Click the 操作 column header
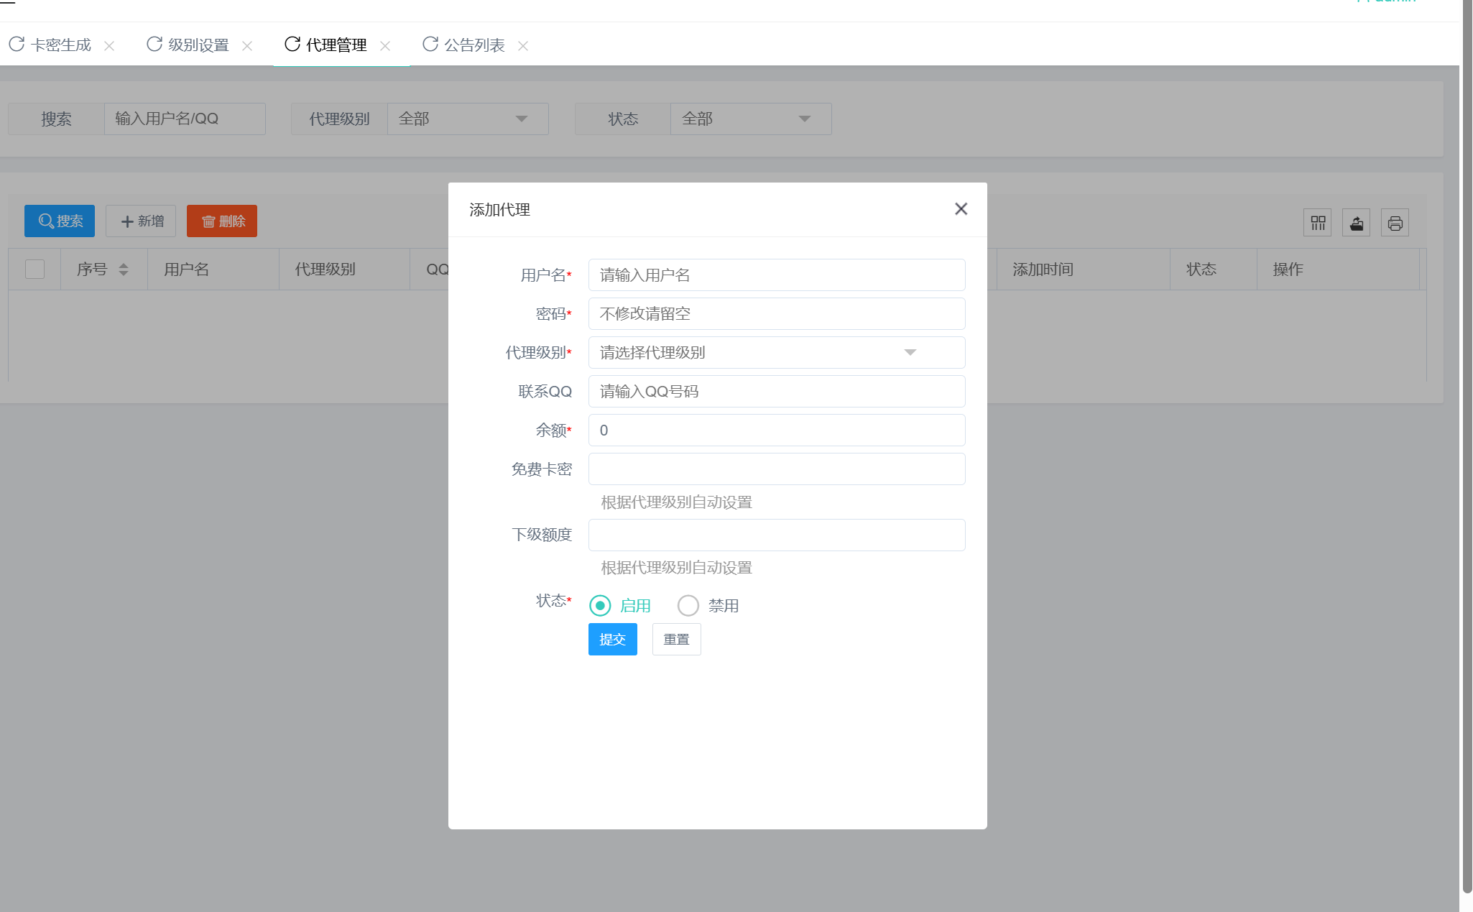Viewport: 1473px width, 912px height. [1339, 270]
